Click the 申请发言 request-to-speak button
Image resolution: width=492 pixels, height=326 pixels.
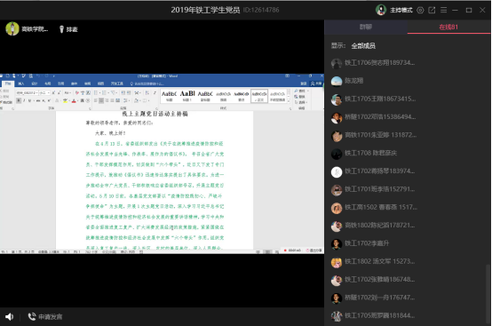45,316
